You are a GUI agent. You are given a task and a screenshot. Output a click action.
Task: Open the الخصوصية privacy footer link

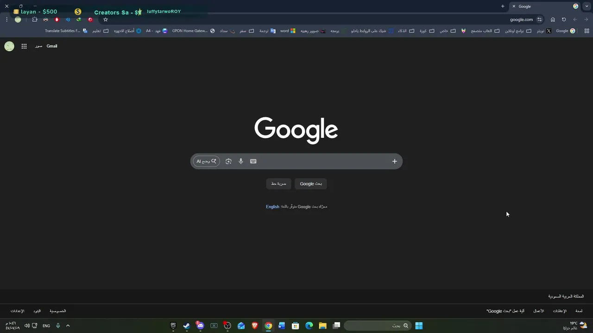tap(58, 311)
